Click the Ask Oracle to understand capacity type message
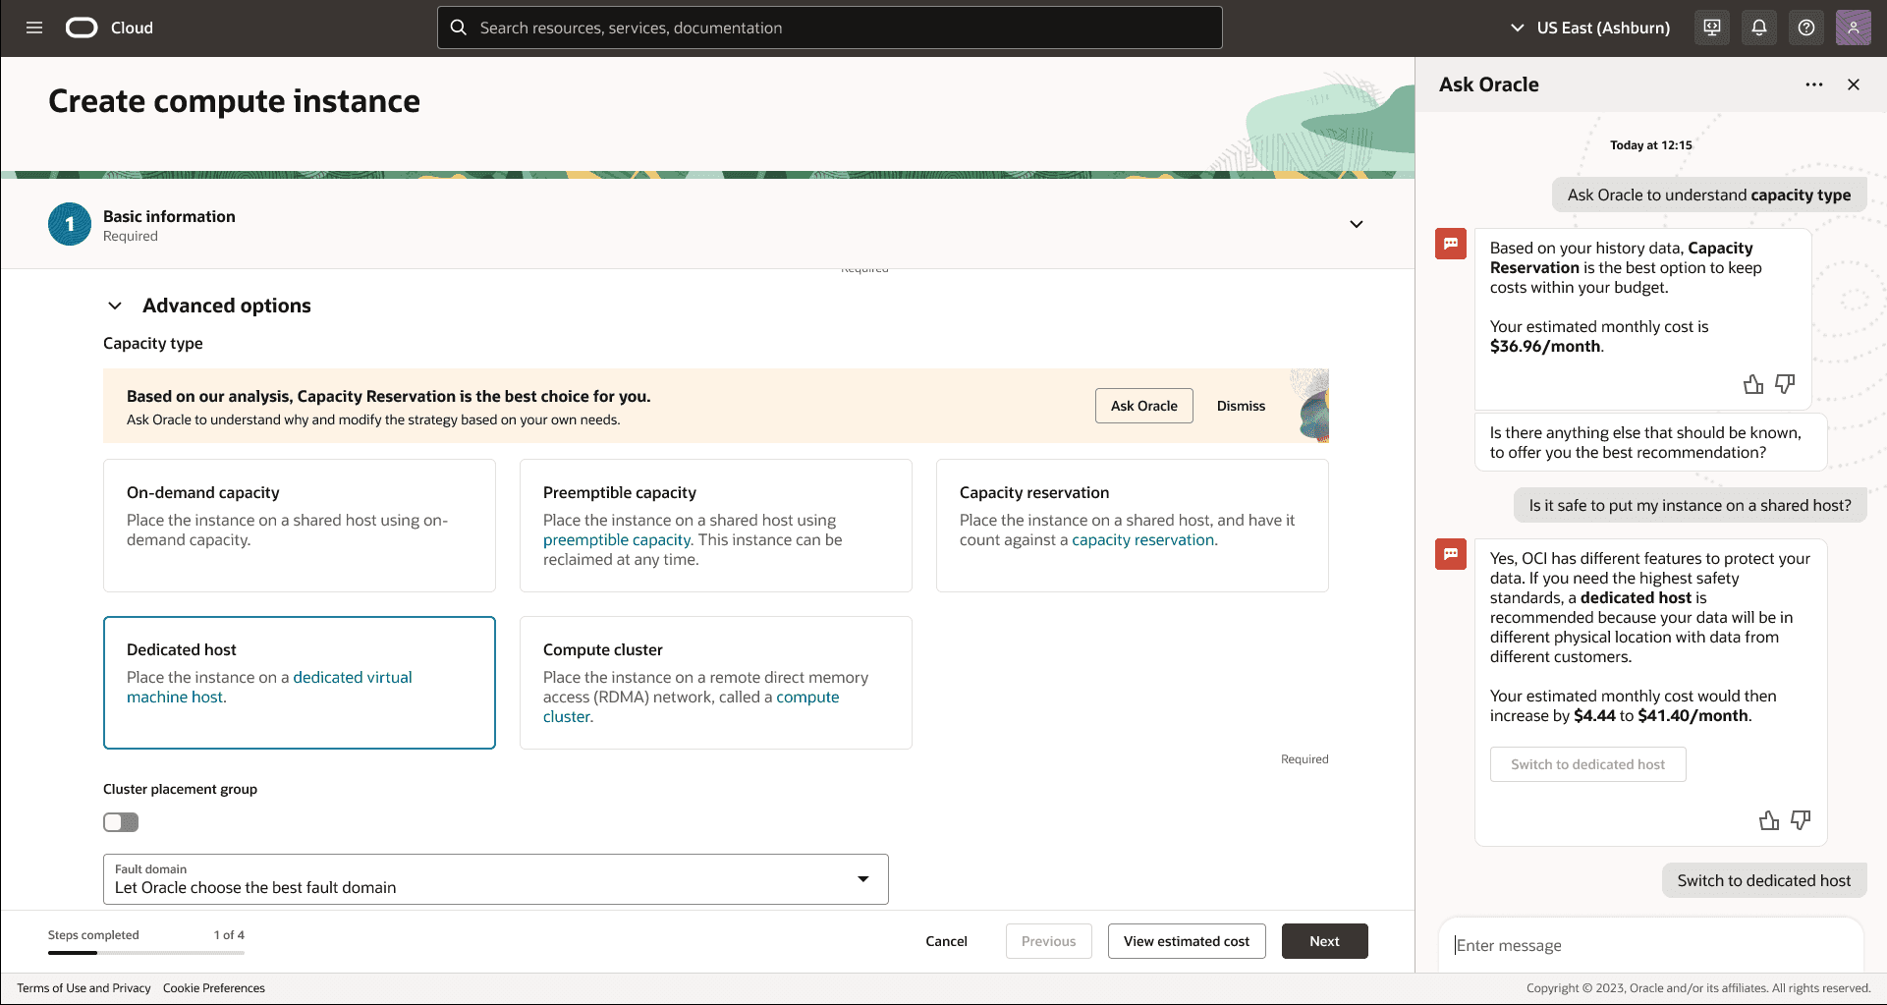Screen dimensions: 1887x1005 click(1709, 195)
